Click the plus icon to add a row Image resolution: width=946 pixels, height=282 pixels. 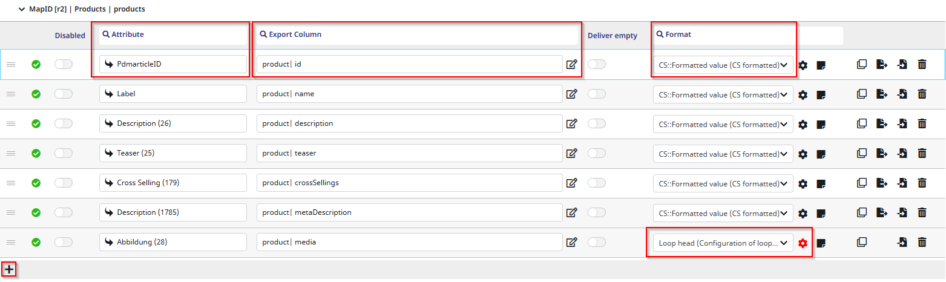click(9, 269)
